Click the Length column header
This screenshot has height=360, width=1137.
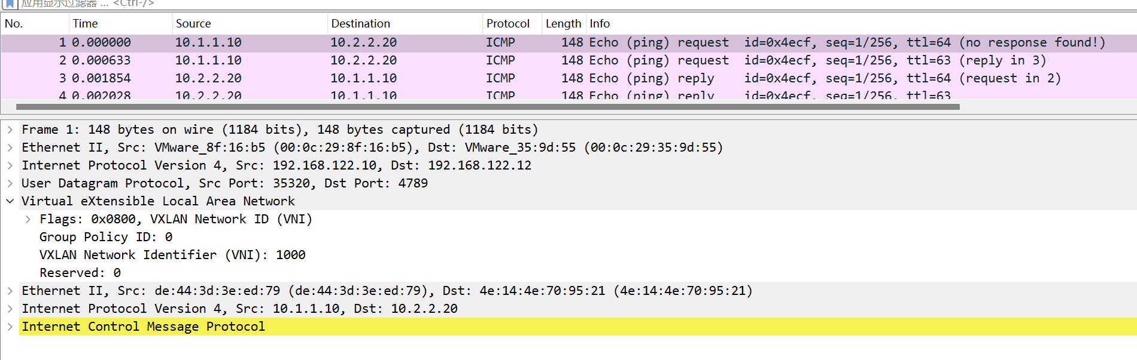[x=564, y=23]
